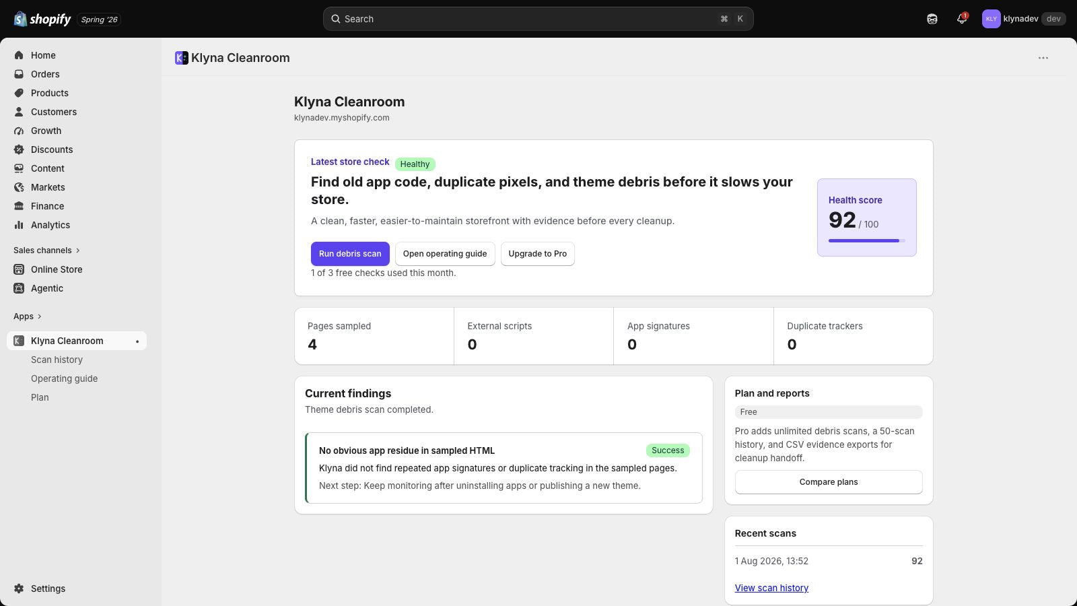Screen dimensions: 1077x606
Task: Click the pin dot beside Klyna Cleanroom
Action: pyautogui.click(x=137, y=341)
